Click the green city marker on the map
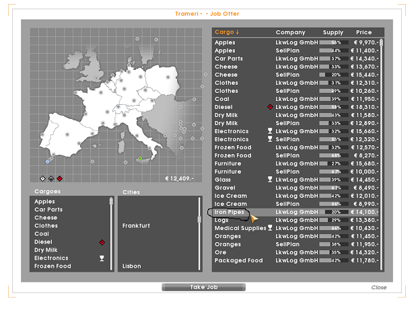The image size is (414, 310). [140, 159]
